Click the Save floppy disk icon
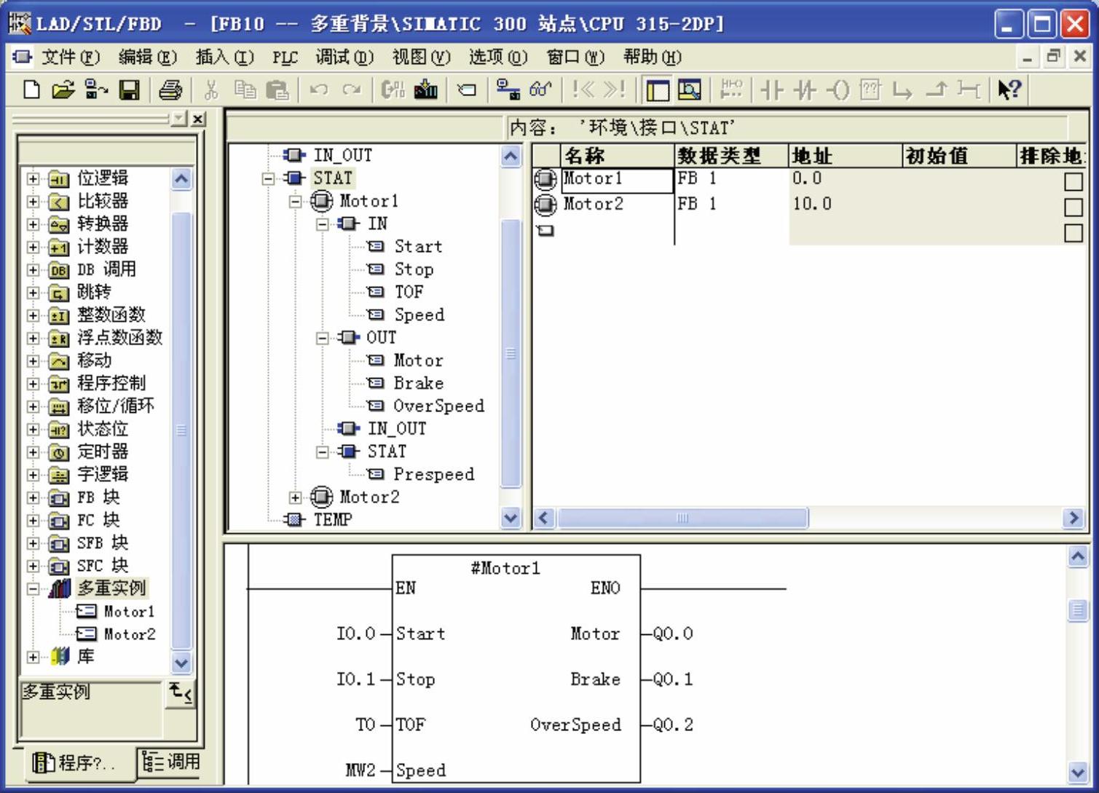 pyautogui.click(x=130, y=90)
